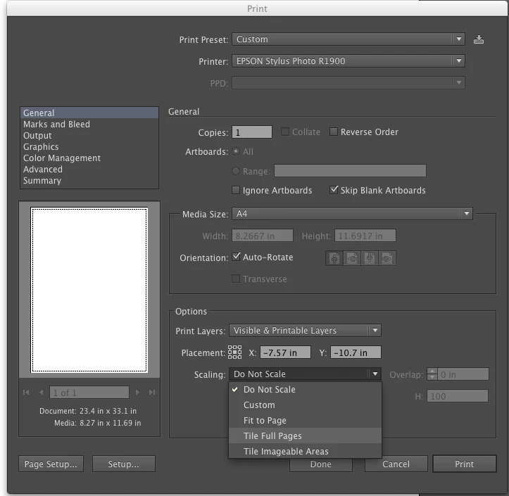This screenshot has width=509, height=496.
Task: Open the Media Size dropdown
Action: 352,214
